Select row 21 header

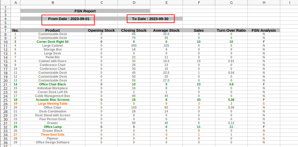pos(5,84)
